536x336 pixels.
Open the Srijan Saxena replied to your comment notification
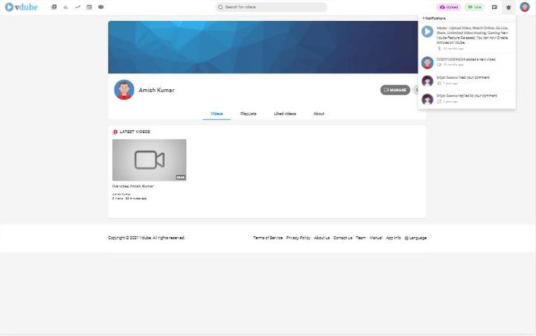point(467,99)
